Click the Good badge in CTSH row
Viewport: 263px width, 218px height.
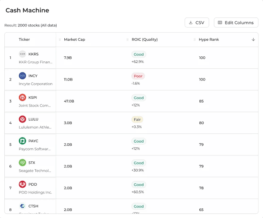click(139, 206)
